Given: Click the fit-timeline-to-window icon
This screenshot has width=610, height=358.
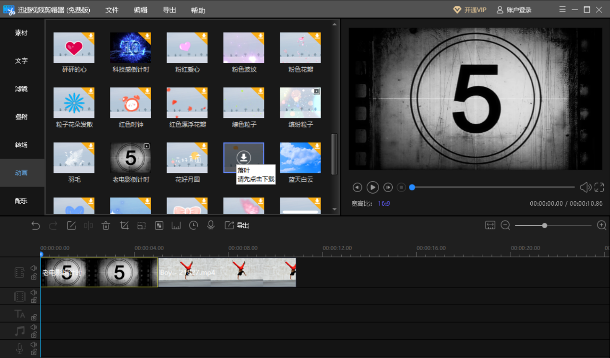Looking at the screenshot, I should click(x=490, y=225).
